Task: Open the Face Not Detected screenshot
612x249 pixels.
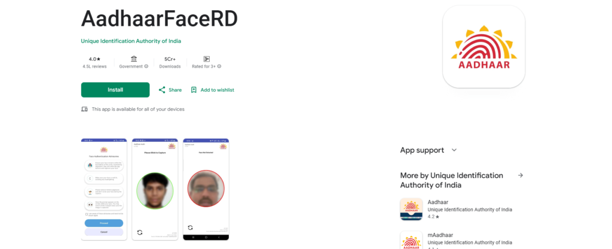Action: 206,189
